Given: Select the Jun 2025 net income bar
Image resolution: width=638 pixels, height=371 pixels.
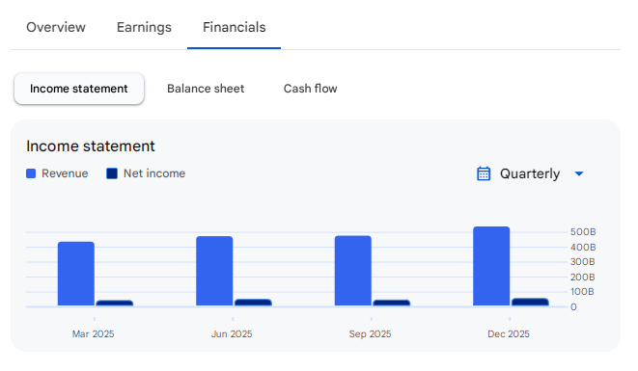Looking at the screenshot, I should click(253, 303).
